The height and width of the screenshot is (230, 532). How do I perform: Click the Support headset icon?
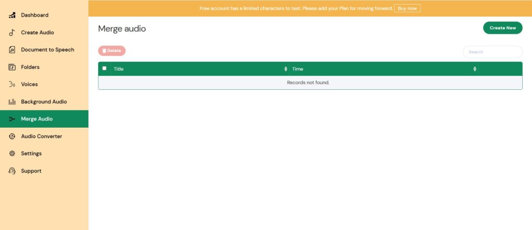[12, 171]
